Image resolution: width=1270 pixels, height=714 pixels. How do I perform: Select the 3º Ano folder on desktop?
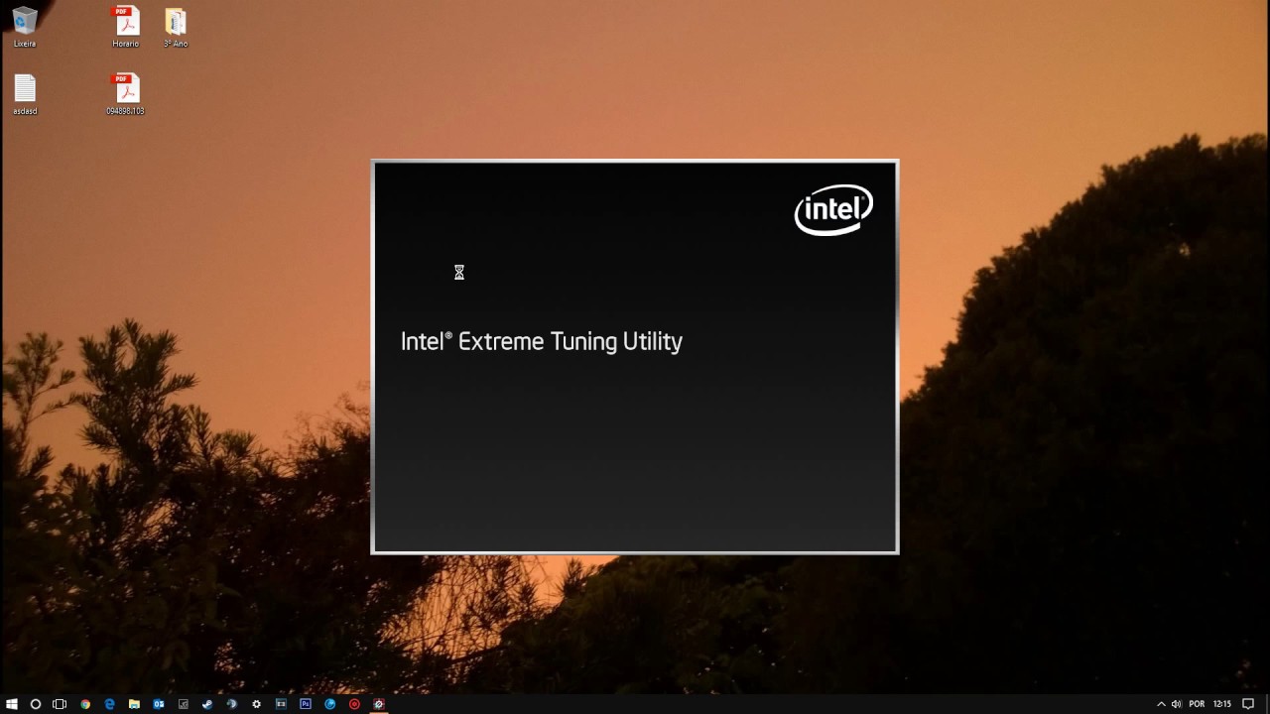pos(176,26)
